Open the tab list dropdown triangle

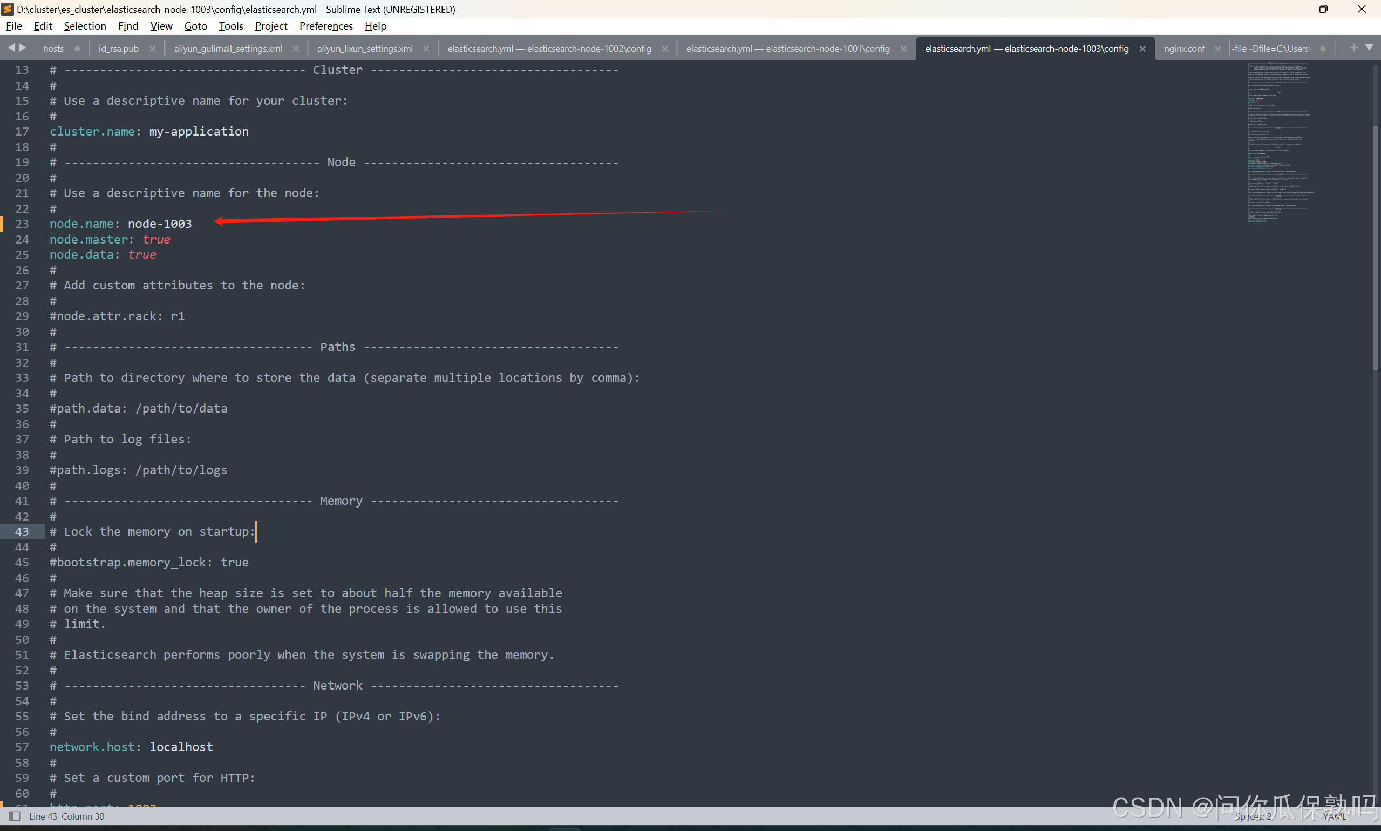[x=1369, y=48]
